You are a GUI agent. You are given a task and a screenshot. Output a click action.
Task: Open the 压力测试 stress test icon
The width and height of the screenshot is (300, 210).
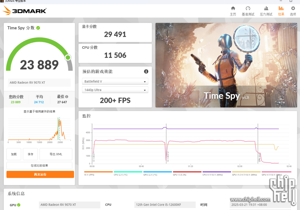point(266,8)
